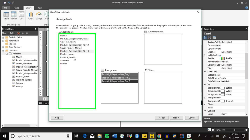
Task: Switch to the Home ribbon tab
Action: pyautogui.click(x=16, y=8)
